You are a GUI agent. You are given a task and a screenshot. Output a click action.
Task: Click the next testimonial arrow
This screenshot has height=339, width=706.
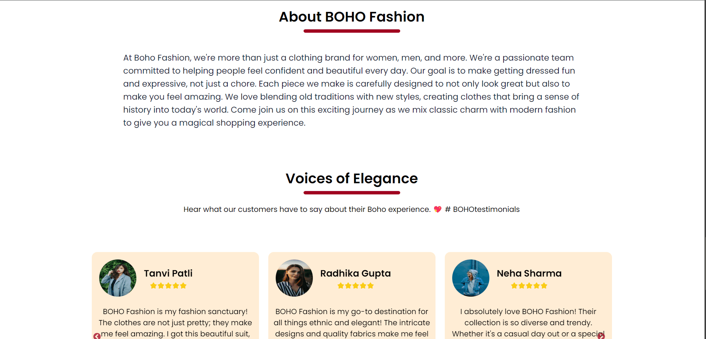coord(601,336)
